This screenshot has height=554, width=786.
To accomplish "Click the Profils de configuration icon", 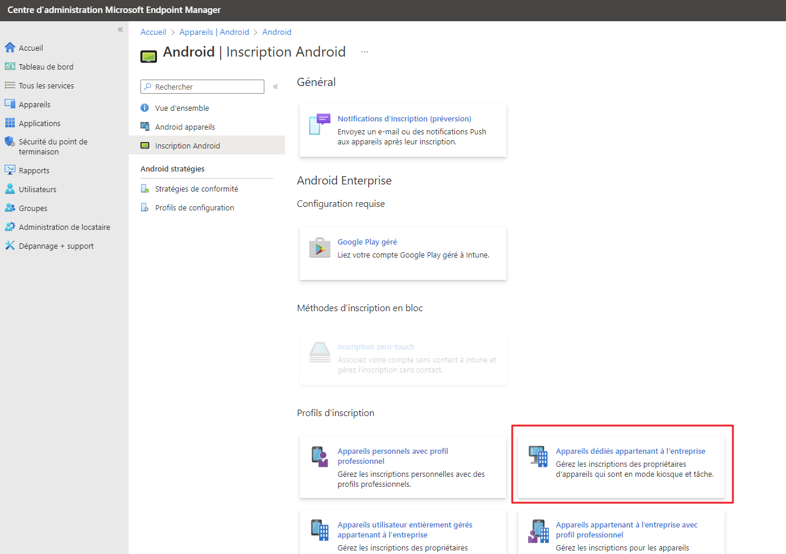I will (x=145, y=207).
